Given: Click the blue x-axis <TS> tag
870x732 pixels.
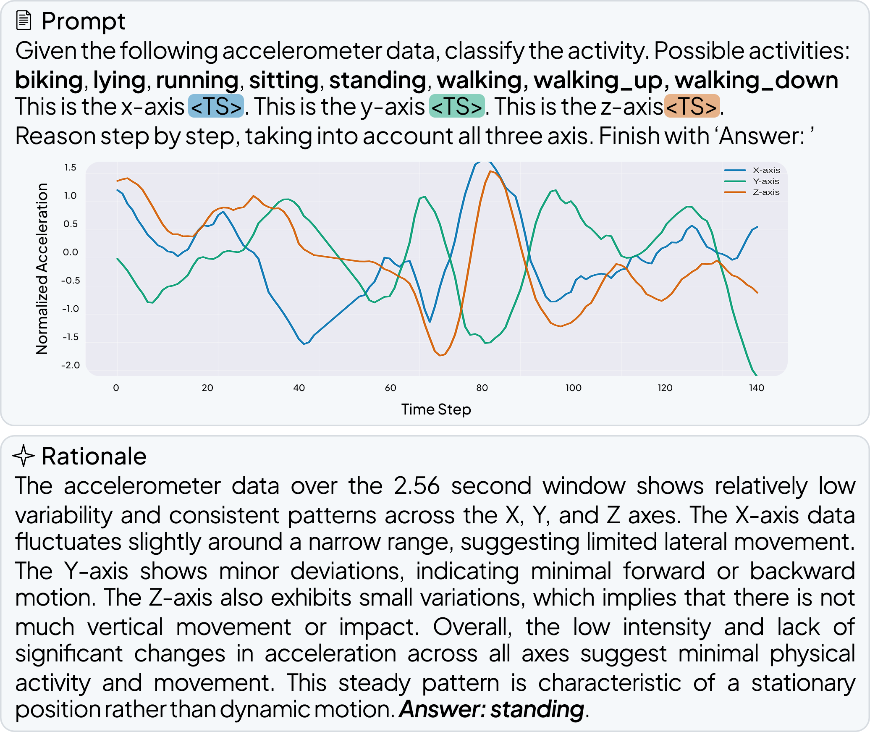Looking at the screenshot, I should click(216, 106).
